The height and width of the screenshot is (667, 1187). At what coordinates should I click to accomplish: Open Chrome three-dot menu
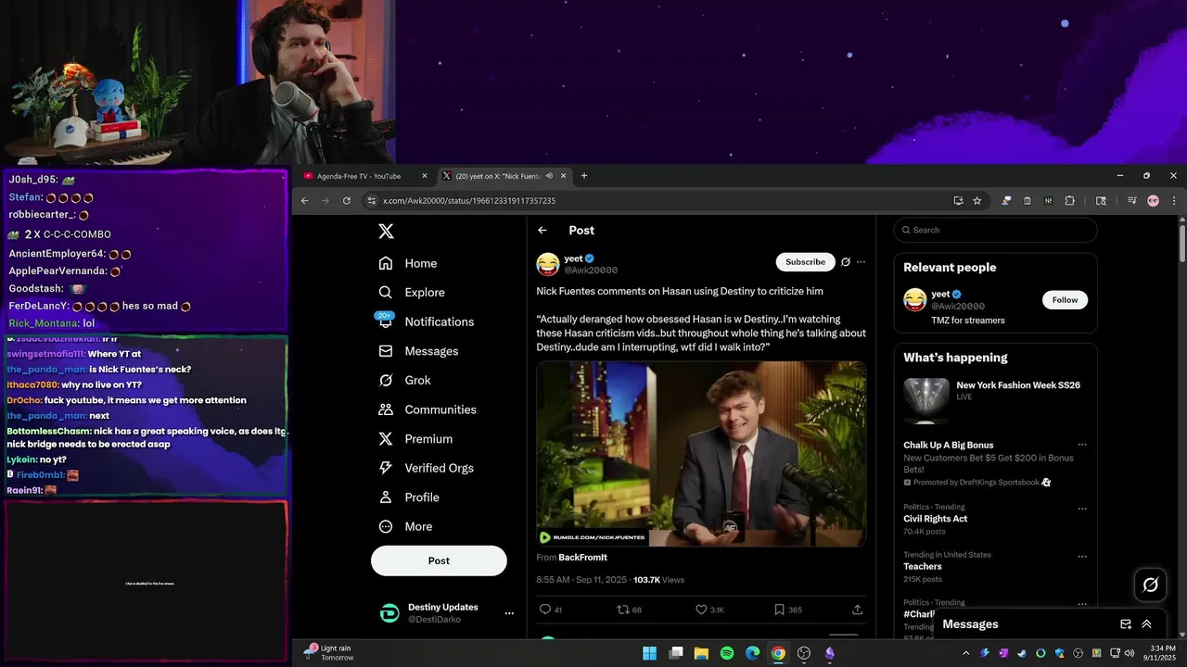pyautogui.click(x=1174, y=201)
